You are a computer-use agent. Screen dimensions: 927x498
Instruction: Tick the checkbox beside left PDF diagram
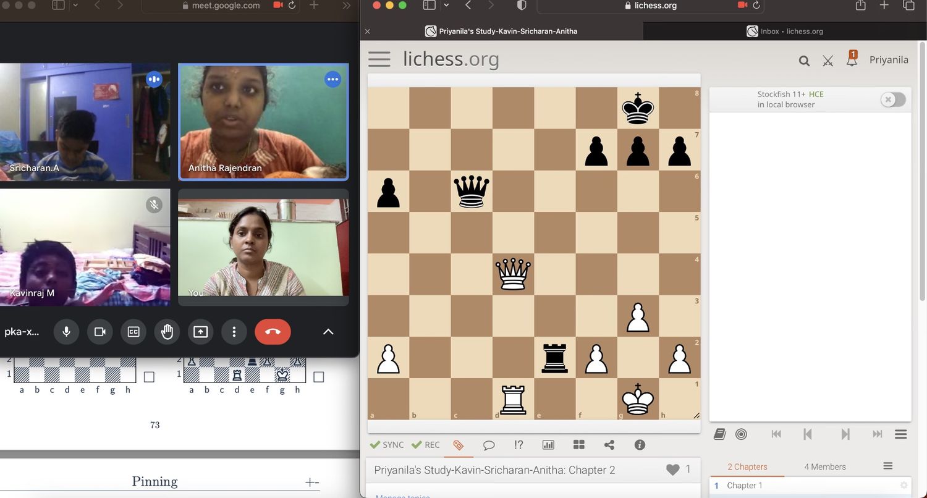[149, 377]
